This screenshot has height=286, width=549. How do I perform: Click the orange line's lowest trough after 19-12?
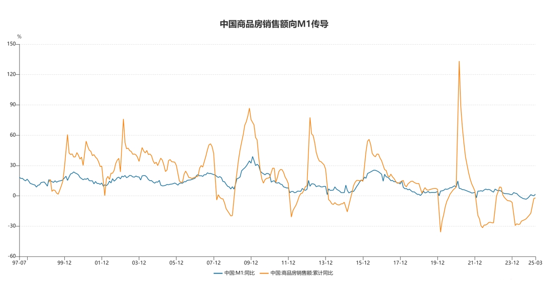click(440, 232)
